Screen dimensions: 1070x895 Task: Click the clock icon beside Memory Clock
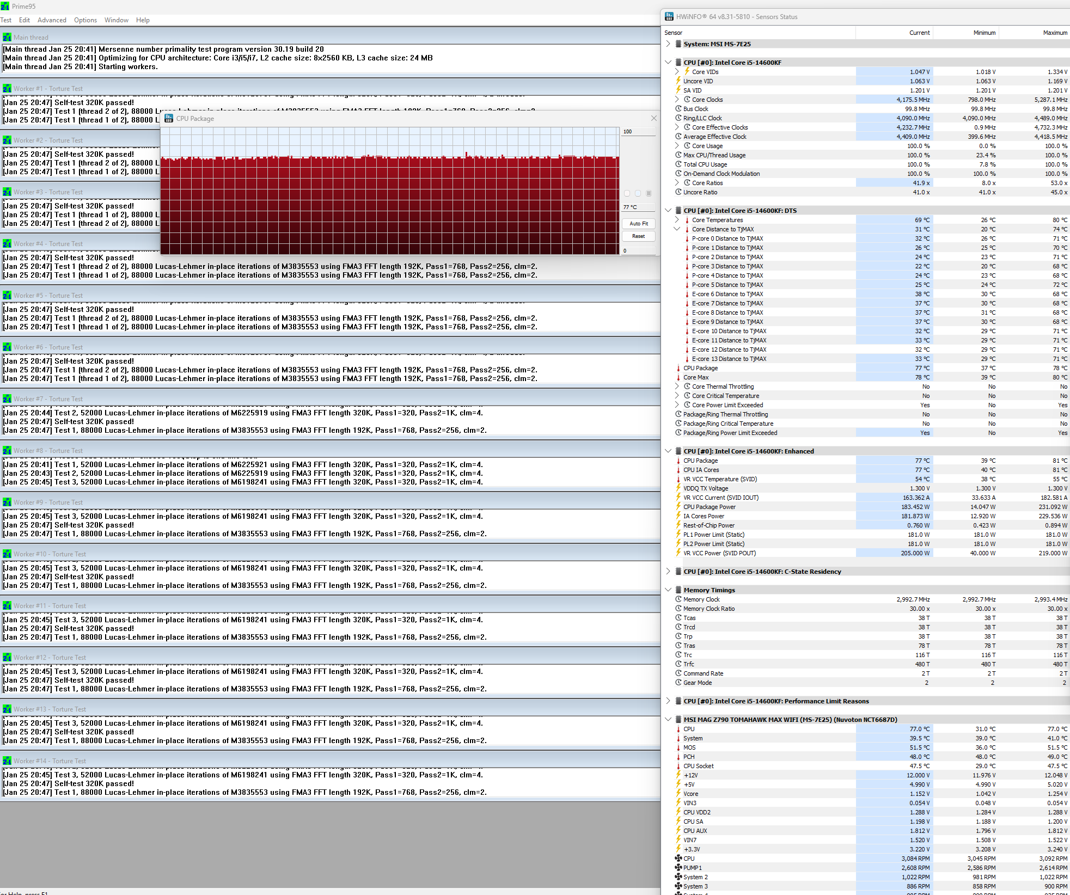[x=678, y=599]
